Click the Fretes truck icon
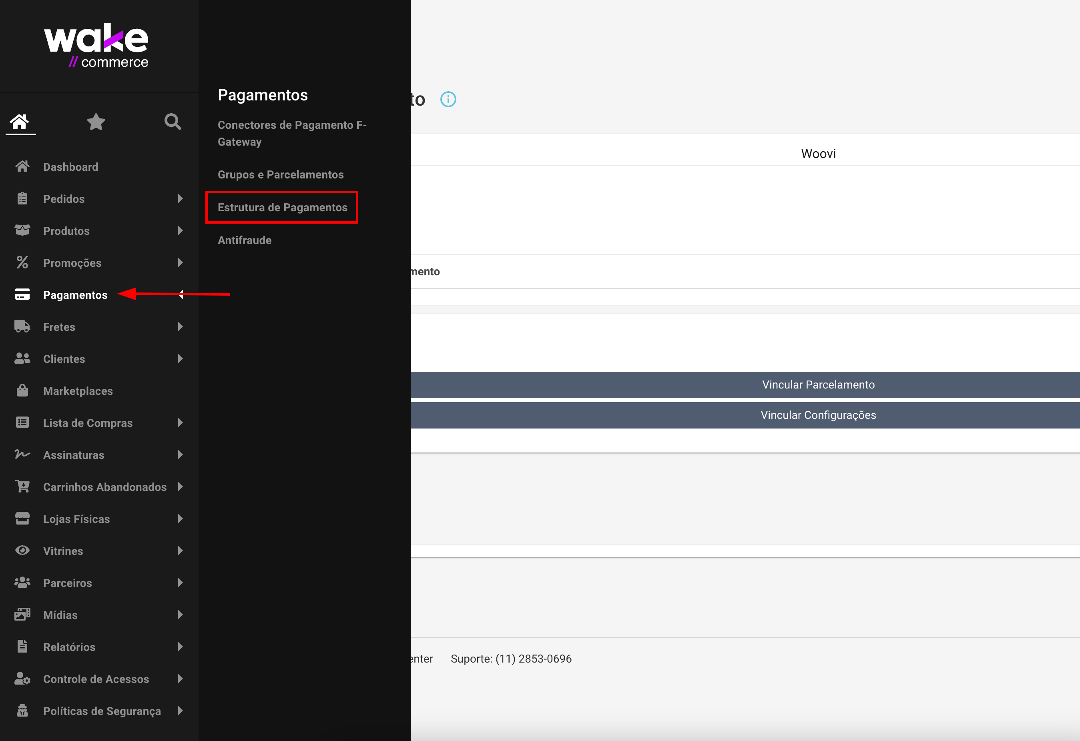The image size is (1080, 741). coord(22,326)
